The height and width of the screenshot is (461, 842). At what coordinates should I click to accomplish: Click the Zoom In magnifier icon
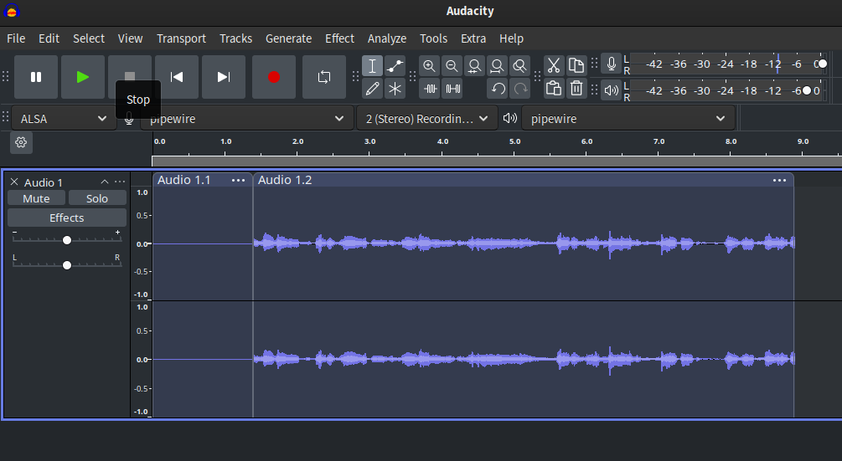pos(430,66)
